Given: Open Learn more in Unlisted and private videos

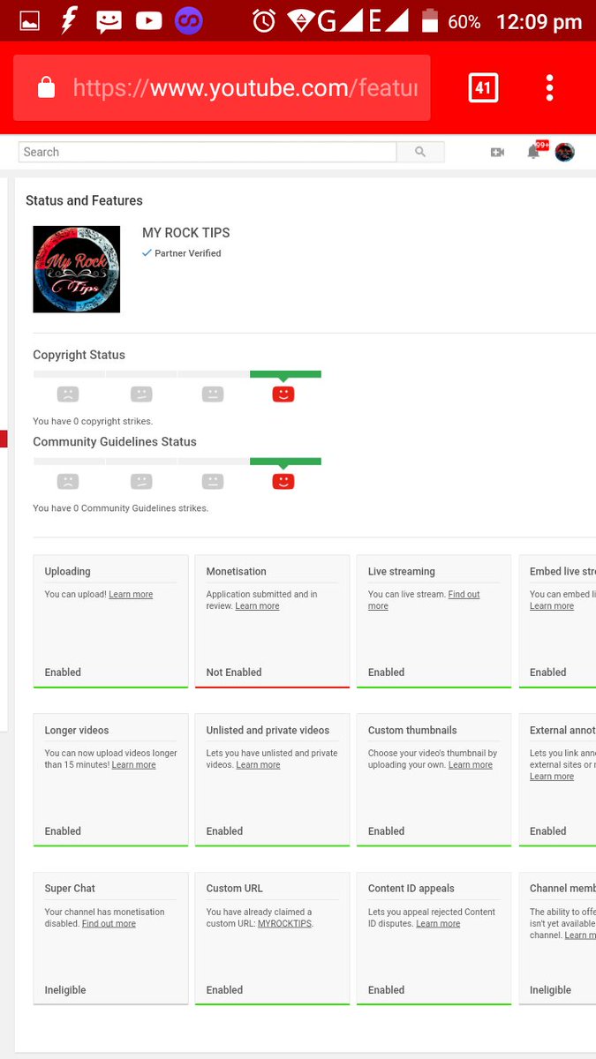Looking at the screenshot, I should click(x=258, y=765).
